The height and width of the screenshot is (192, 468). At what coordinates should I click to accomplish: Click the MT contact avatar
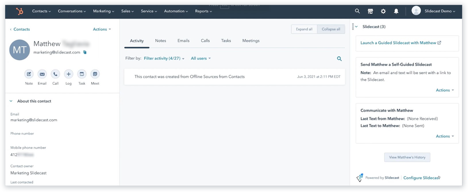click(x=20, y=50)
